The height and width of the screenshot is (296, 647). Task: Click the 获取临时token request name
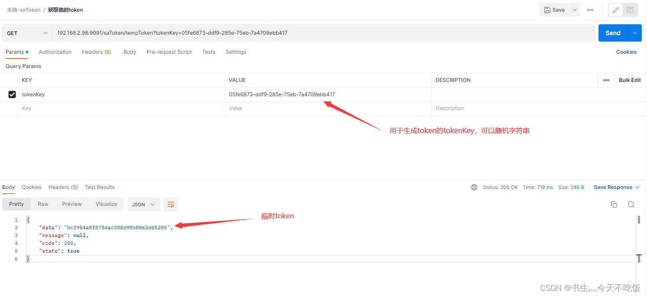click(x=65, y=10)
